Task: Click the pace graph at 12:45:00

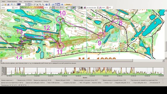Action: [x=106, y=71]
